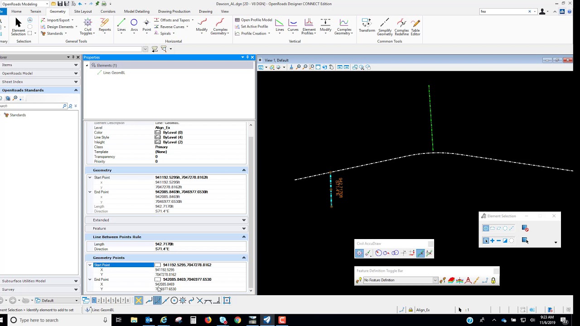The height and width of the screenshot is (326, 580).
Task: Click Feature Definition lock icon
Action: coord(493,280)
